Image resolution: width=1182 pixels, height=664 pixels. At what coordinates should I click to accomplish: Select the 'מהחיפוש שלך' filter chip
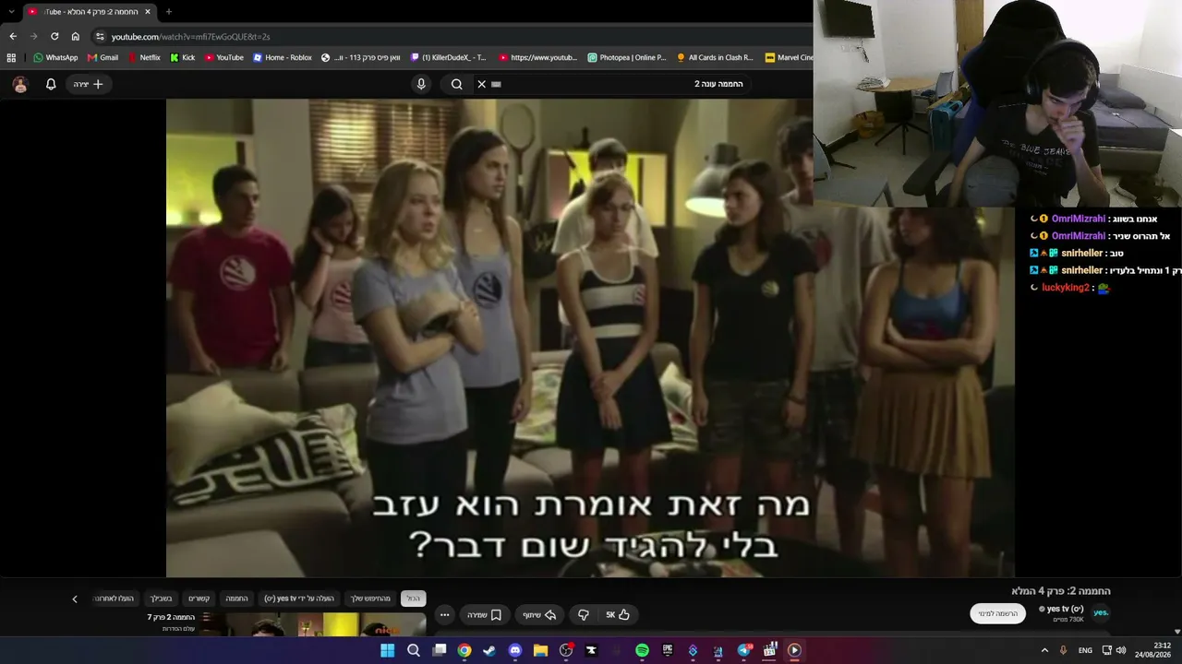click(371, 599)
